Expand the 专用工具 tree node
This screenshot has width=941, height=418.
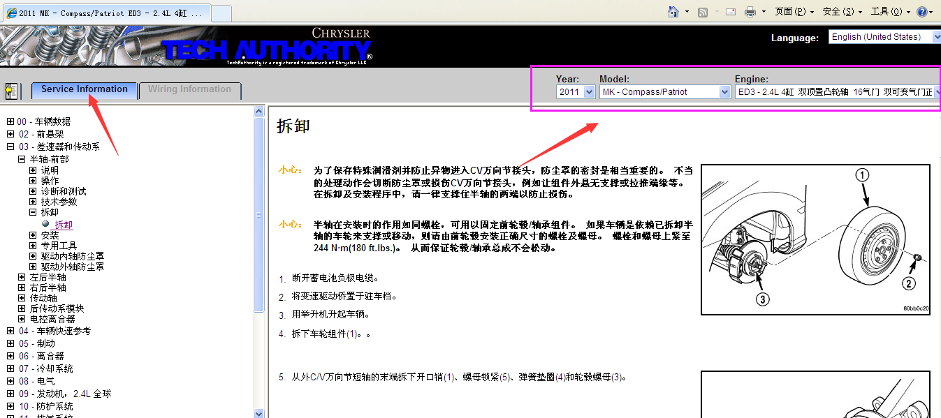[33, 246]
